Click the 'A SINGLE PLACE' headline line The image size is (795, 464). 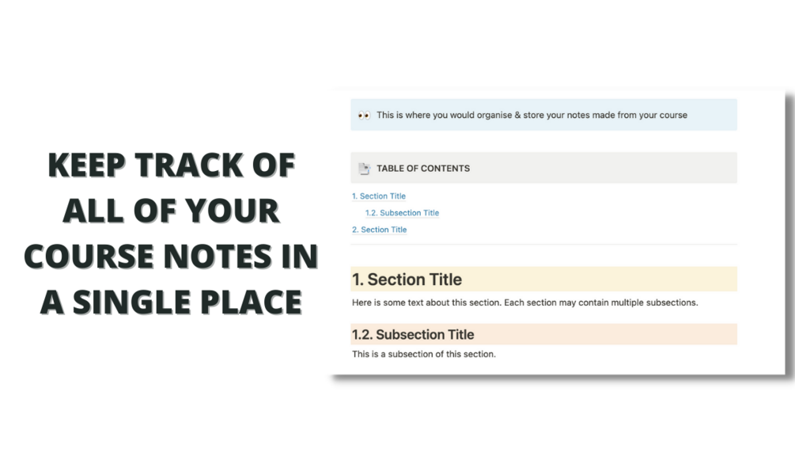[172, 302]
